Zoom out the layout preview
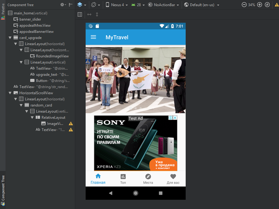Viewport: 279px width, 209px height. tap(244, 5)
